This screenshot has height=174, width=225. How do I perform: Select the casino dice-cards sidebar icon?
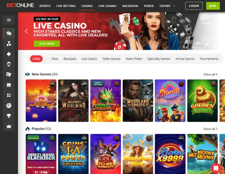tap(9, 33)
